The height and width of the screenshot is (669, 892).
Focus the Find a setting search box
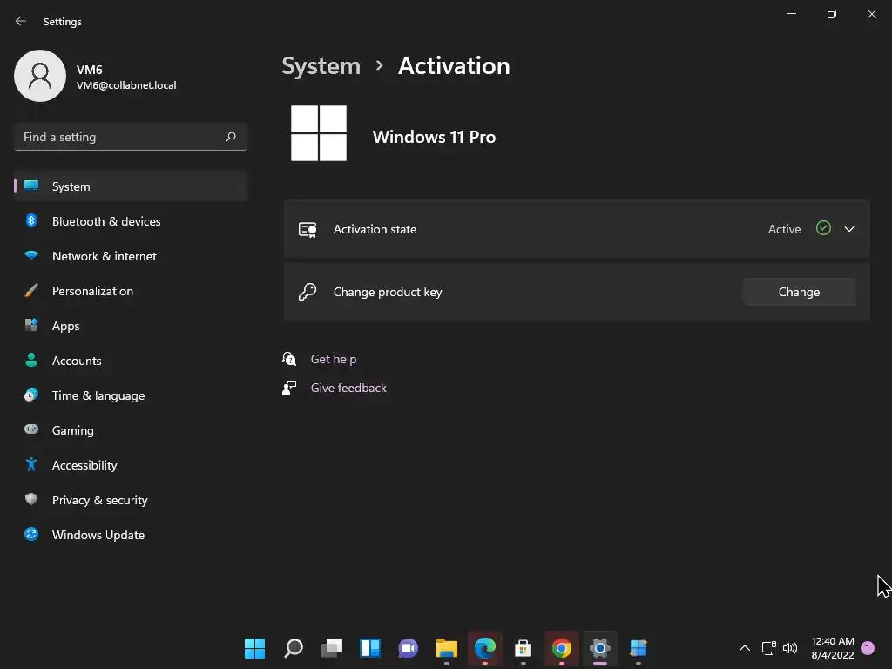tap(131, 137)
